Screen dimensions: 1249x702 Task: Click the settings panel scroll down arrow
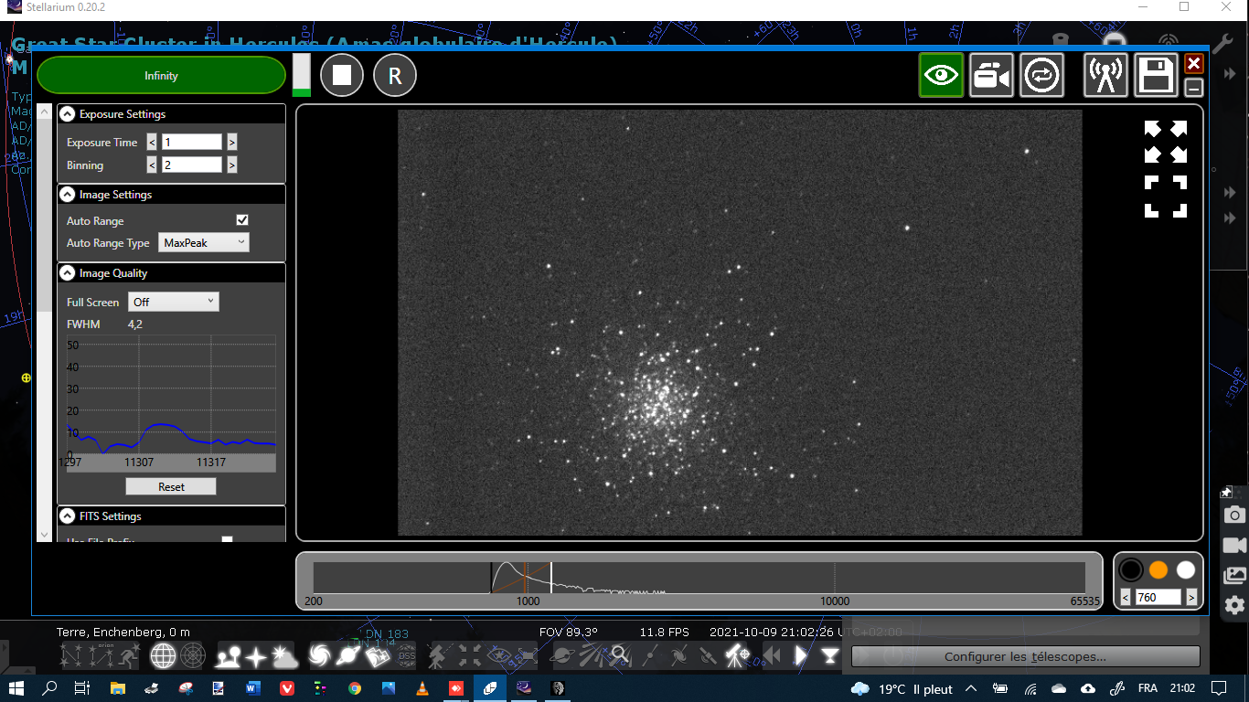click(x=45, y=534)
